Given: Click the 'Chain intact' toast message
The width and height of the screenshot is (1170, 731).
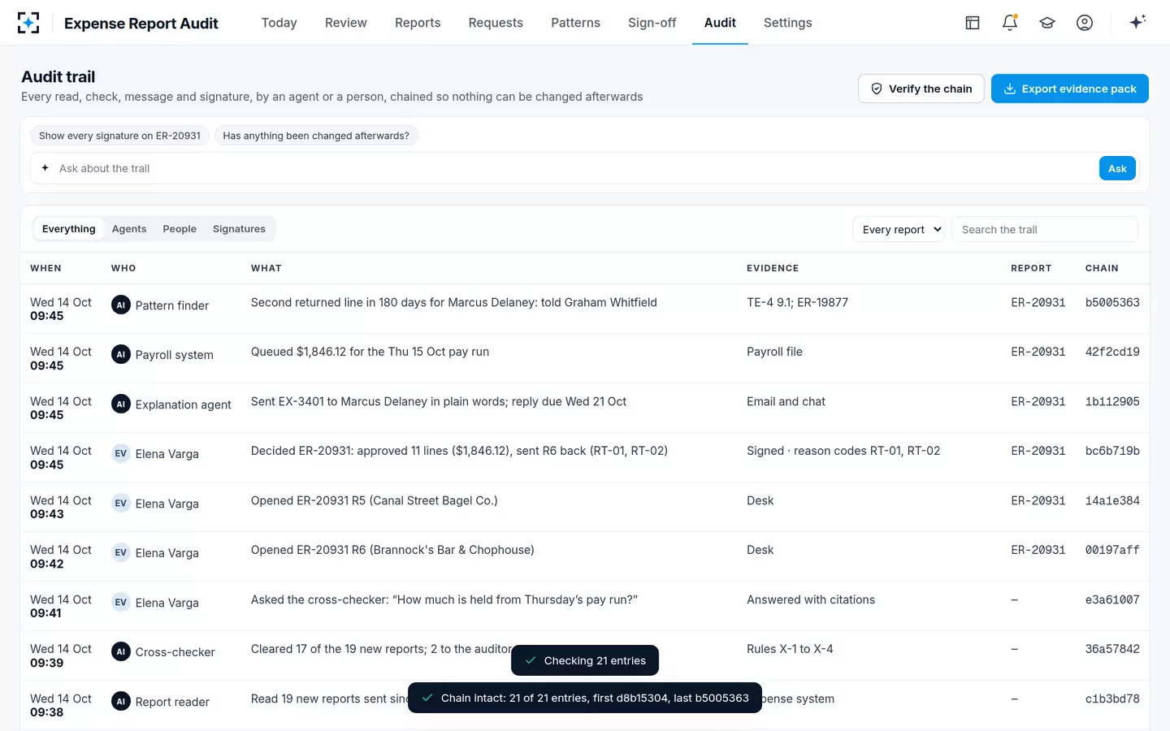Looking at the screenshot, I should [585, 698].
